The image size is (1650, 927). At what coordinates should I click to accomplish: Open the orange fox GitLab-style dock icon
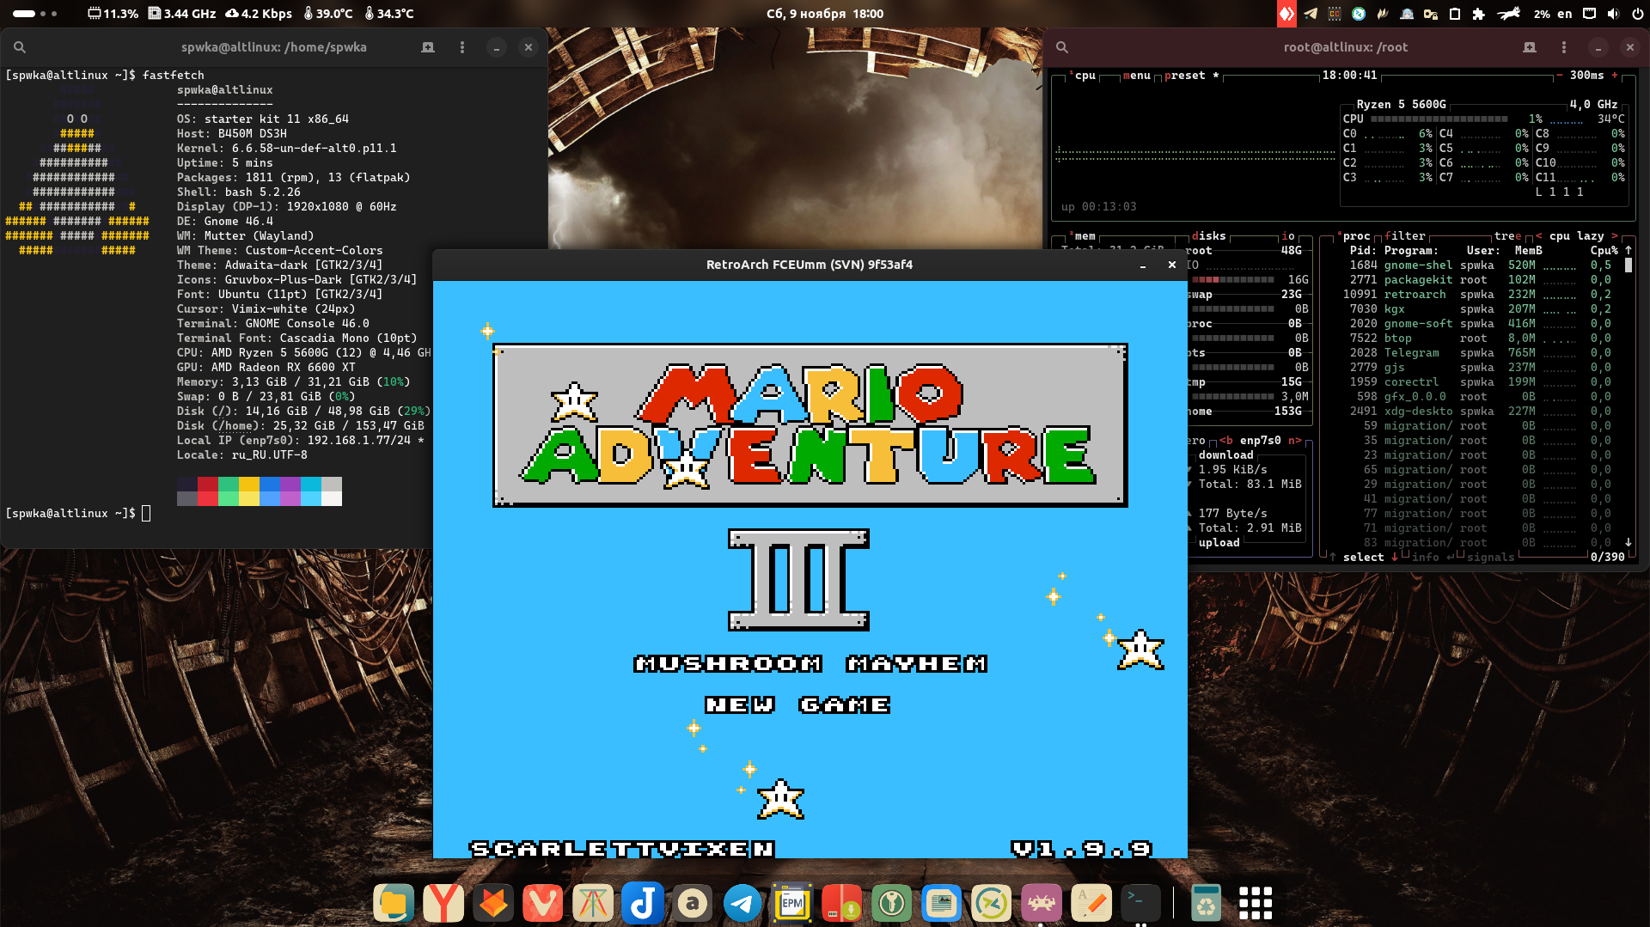click(493, 903)
